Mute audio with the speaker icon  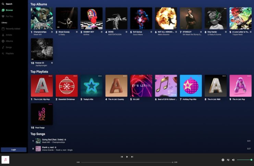pos(233,160)
